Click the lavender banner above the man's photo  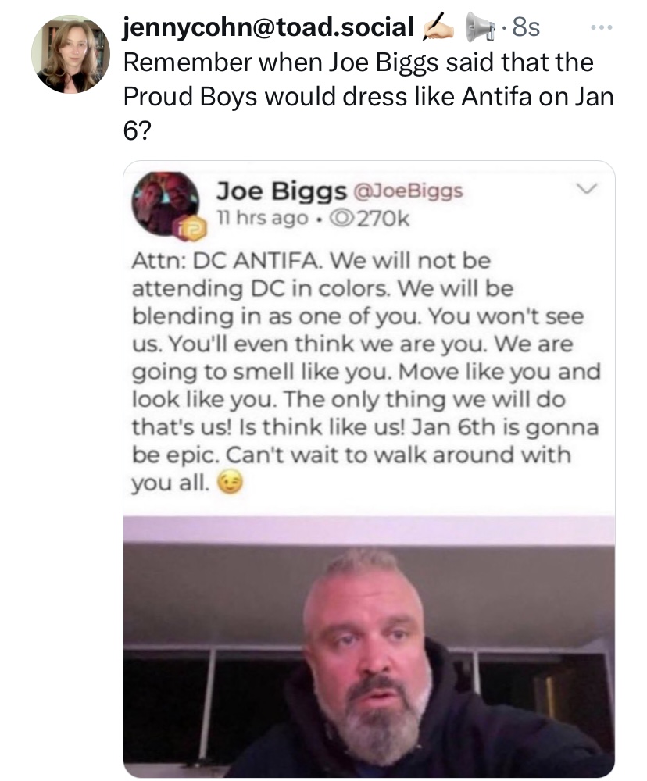(369, 530)
